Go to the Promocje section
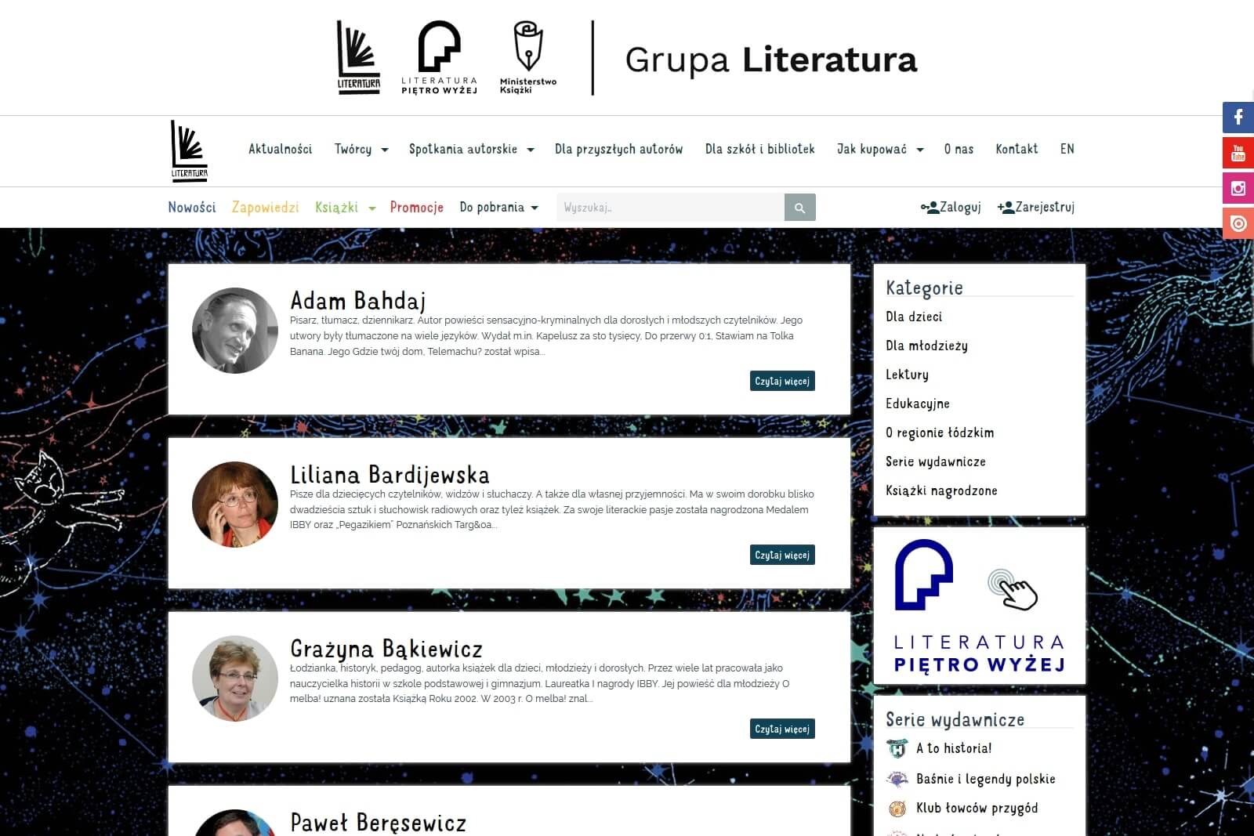The image size is (1254, 836). coord(417,208)
